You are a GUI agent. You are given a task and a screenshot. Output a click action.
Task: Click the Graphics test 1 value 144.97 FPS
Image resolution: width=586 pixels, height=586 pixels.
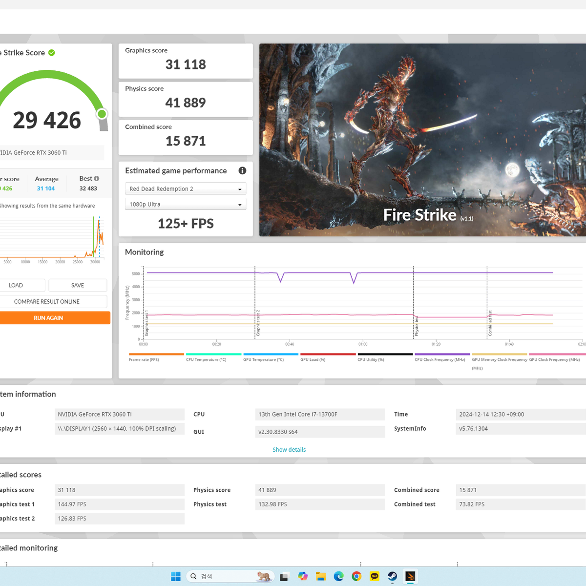[120, 504]
